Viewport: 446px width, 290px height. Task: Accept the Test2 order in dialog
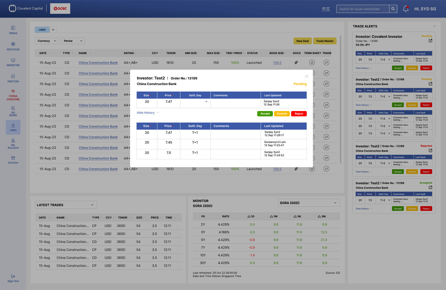265,114
